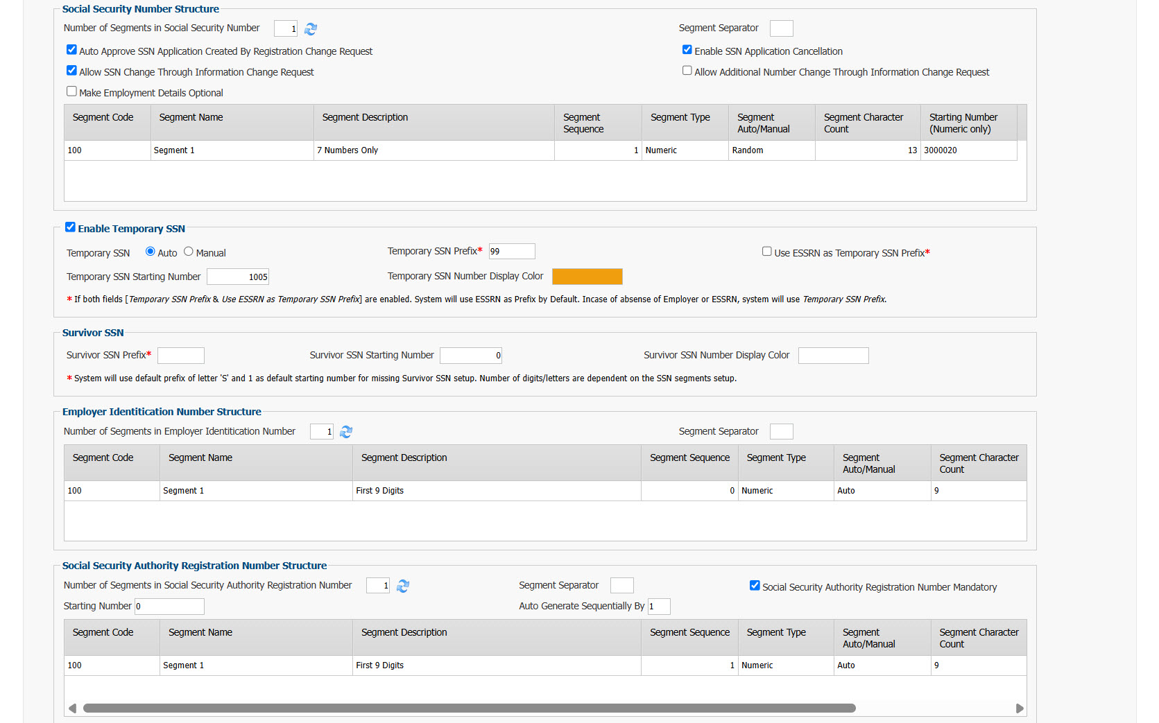The image size is (1159, 723).
Task: Click right arrow of horizontal scrollbar
Action: click(1020, 708)
